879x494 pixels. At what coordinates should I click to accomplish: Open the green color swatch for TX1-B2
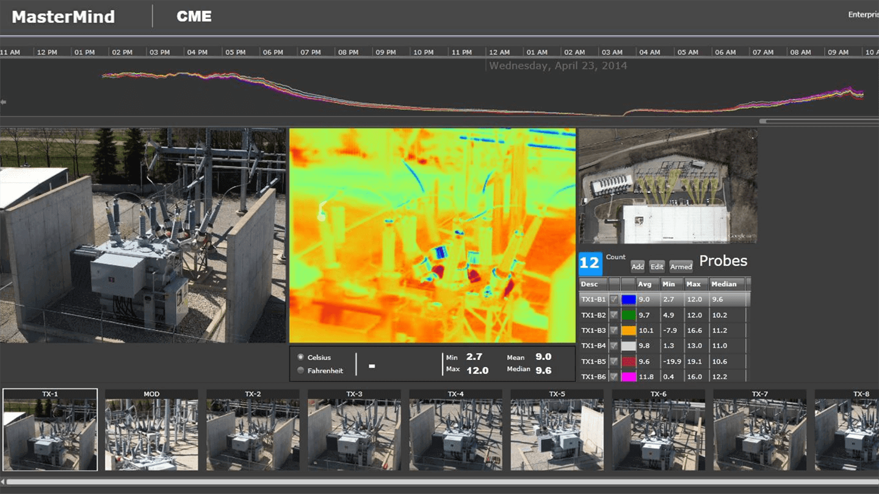[x=628, y=315]
